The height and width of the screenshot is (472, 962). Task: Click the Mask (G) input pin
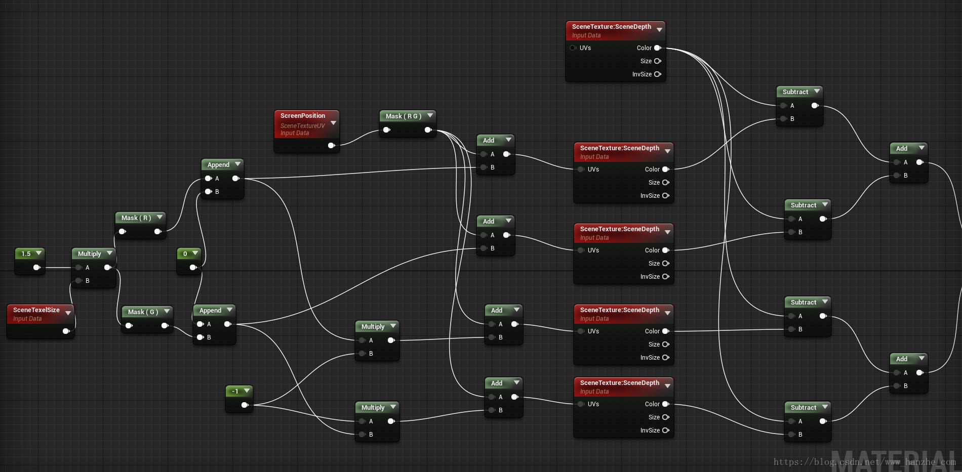click(x=129, y=326)
